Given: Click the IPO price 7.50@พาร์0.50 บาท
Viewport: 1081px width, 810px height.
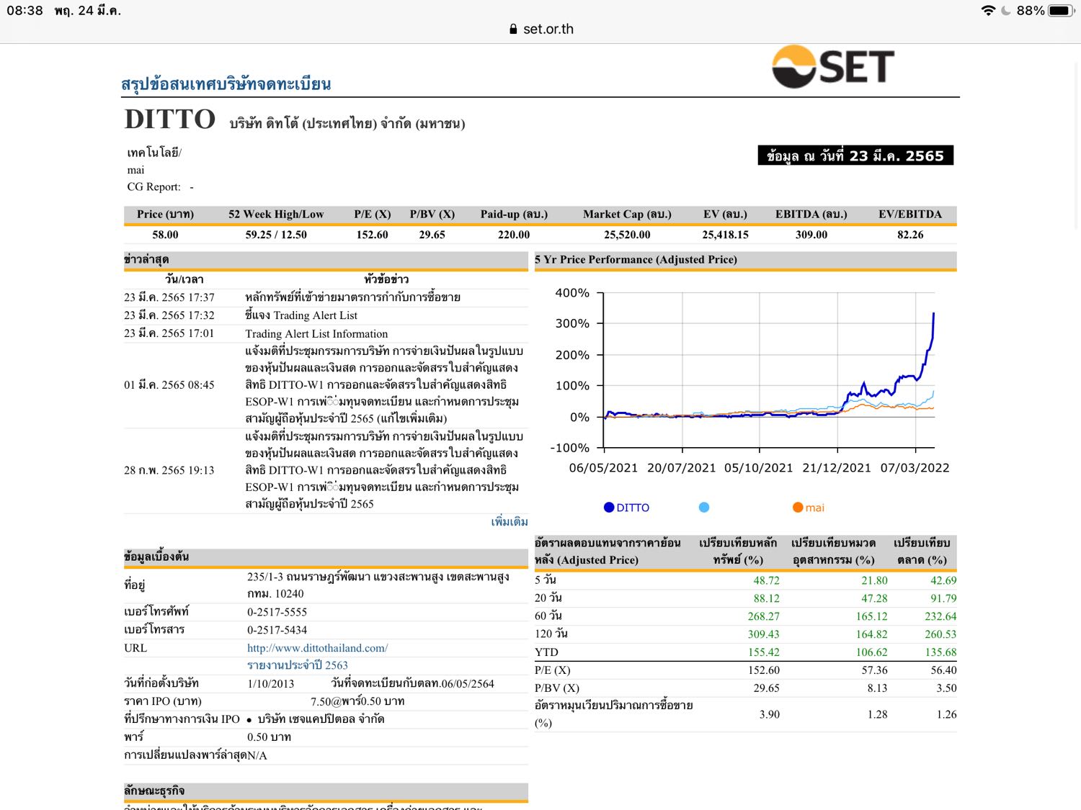Looking at the screenshot, I should 357,701.
